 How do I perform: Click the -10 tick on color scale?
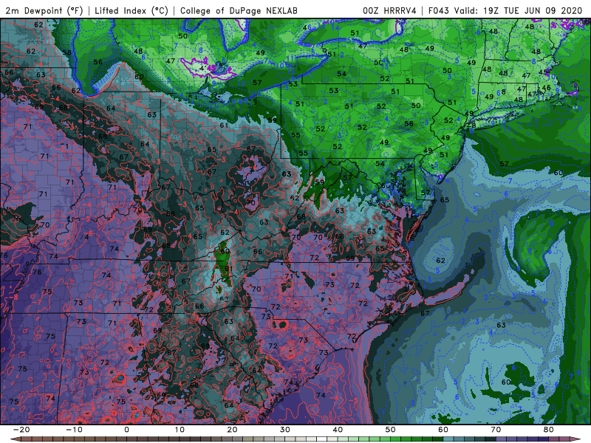[x=74, y=430]
